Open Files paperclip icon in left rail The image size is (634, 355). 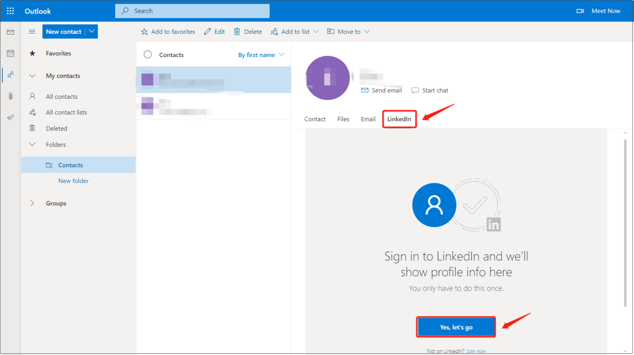point(11,96)
